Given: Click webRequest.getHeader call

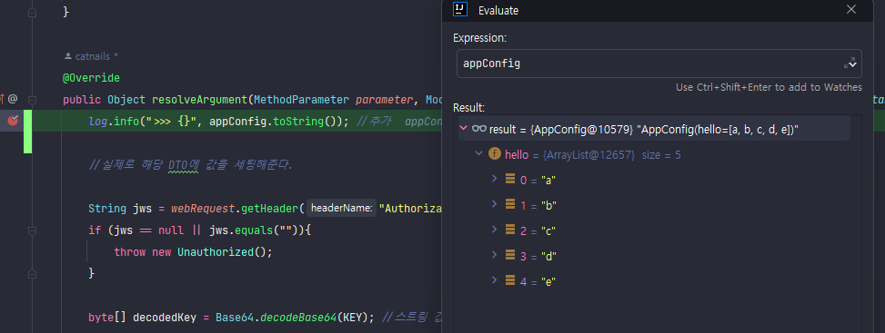Looking at the screenshot, I should point(235,209).
